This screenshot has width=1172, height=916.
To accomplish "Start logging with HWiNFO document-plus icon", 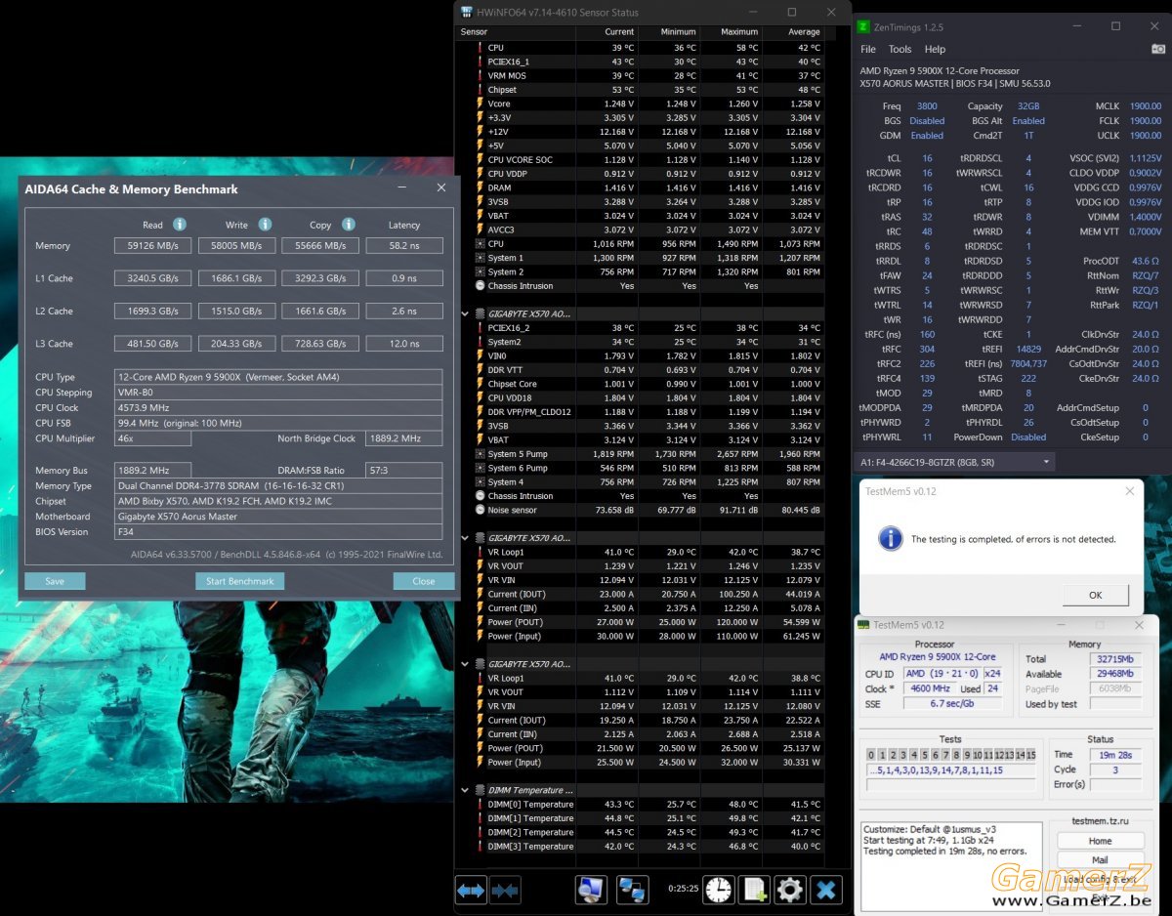I will 754,890.
